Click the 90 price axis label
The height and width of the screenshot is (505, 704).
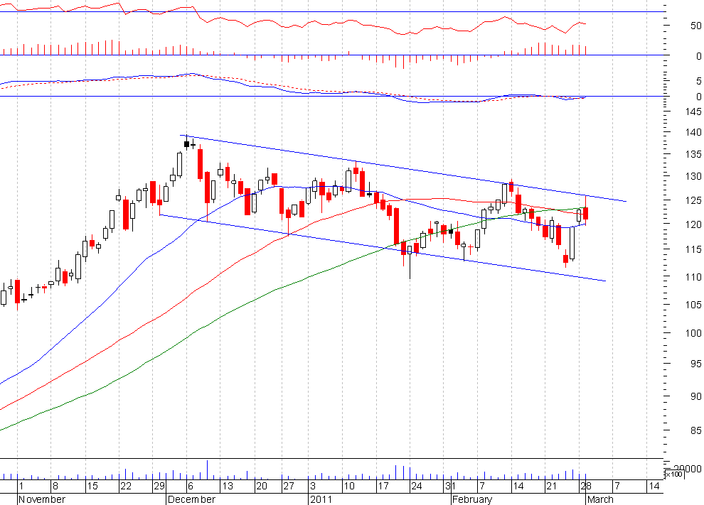[696, 396]
